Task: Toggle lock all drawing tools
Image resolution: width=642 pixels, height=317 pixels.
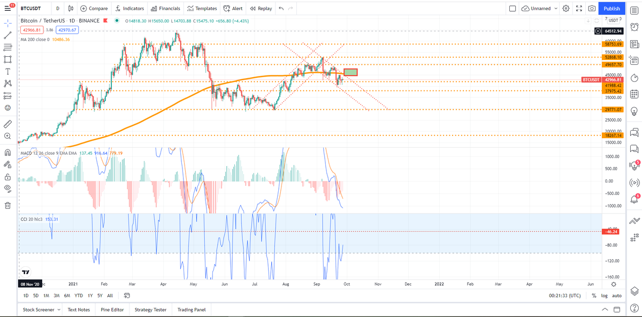Action: [7, 176]
